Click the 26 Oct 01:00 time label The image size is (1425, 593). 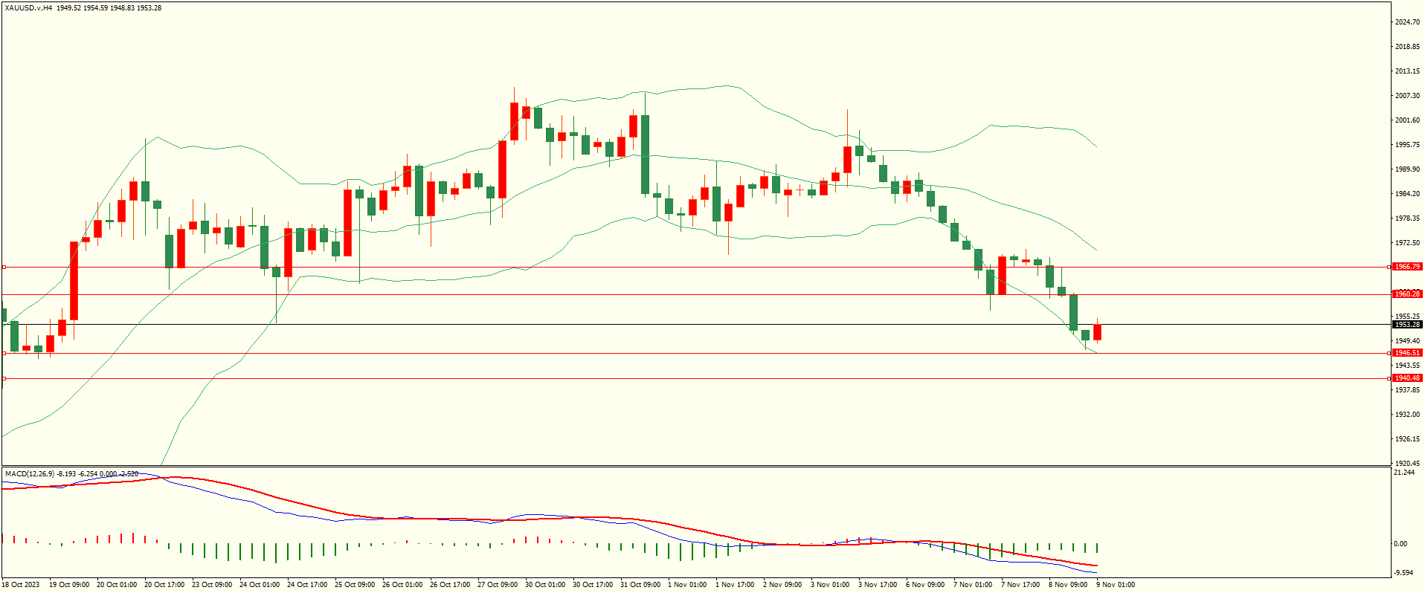(402, 585)
